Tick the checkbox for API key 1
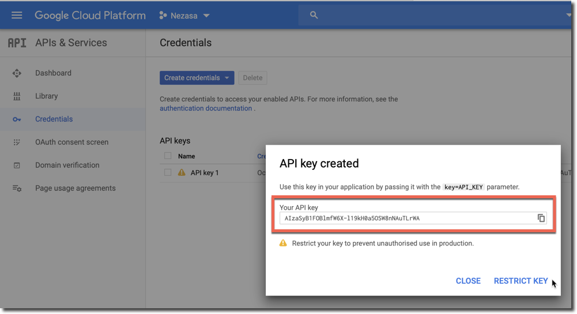 click(x=168, y=172)
